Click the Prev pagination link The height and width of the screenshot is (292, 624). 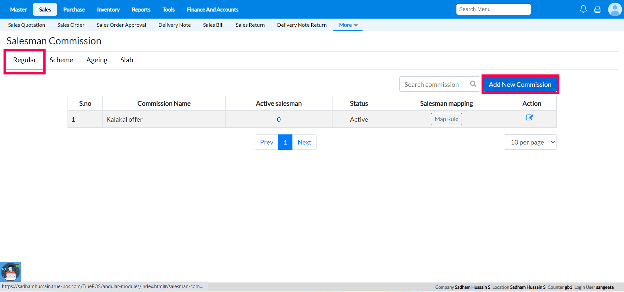[x=266, y=142]
